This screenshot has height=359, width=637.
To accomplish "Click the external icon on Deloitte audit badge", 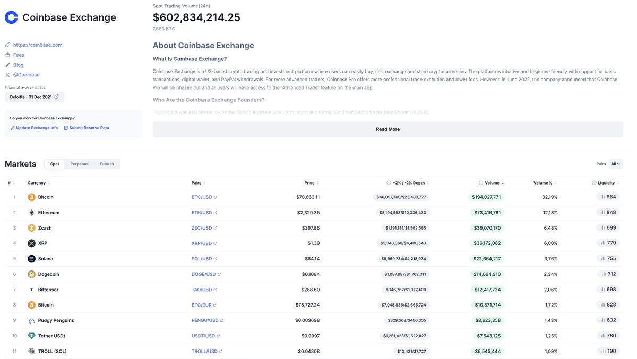I will (x=56, y=97).
